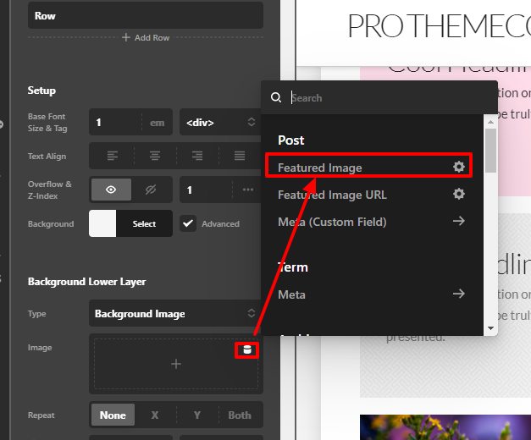Click the z-index ellipsis icon

(248, 190)
